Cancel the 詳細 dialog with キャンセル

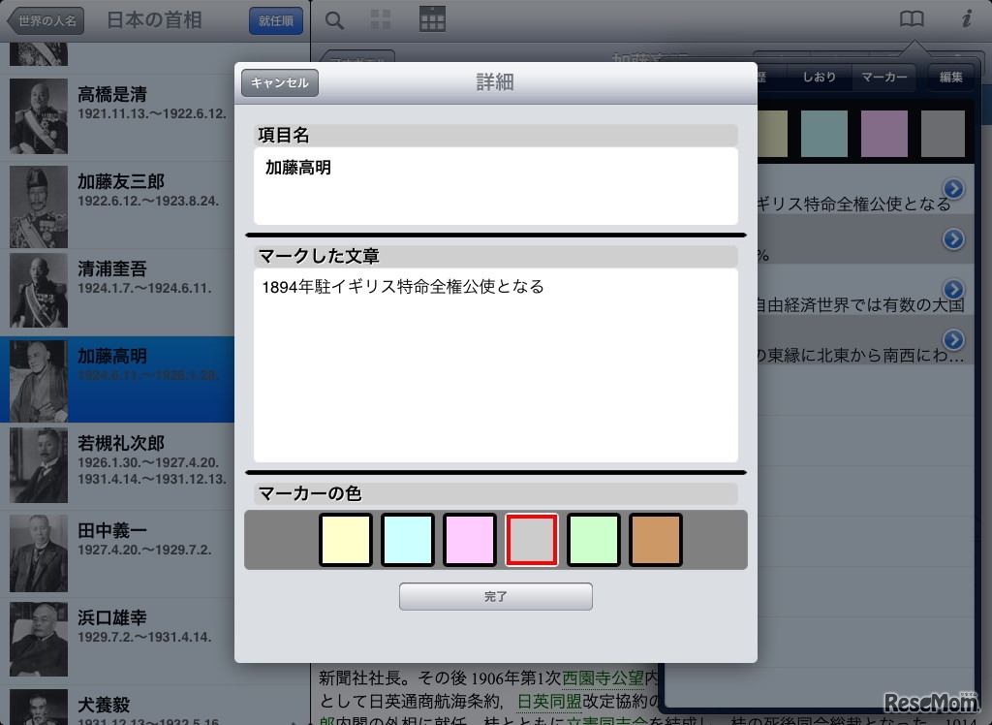point(280,83)
